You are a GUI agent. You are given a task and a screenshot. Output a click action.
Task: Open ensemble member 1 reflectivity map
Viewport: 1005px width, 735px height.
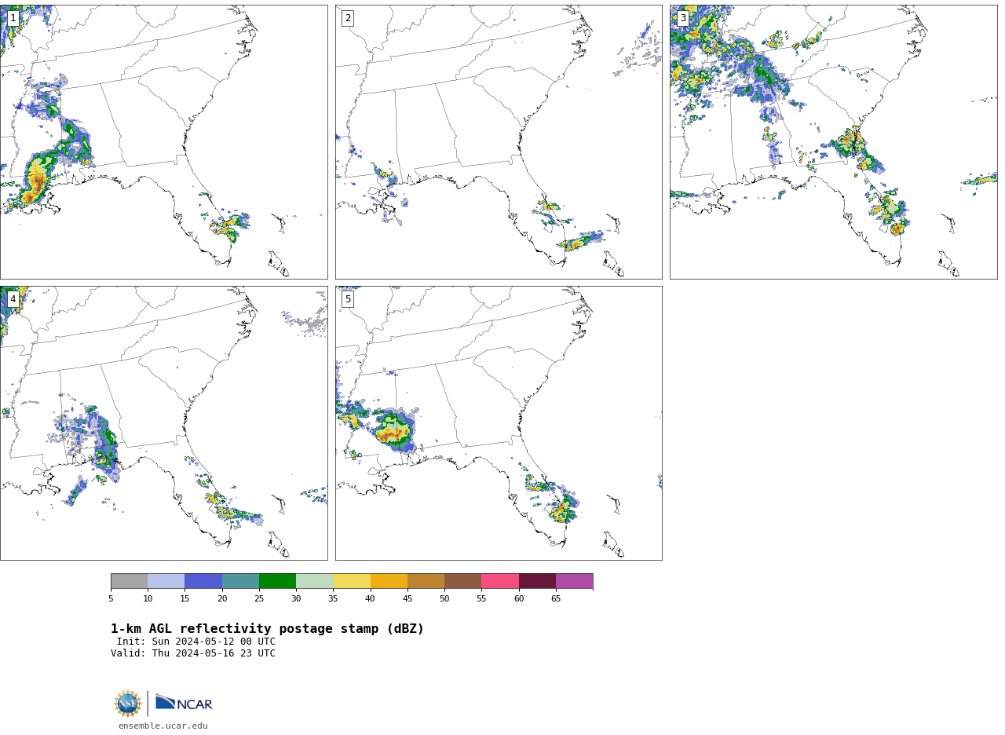(x=163, y=142)
